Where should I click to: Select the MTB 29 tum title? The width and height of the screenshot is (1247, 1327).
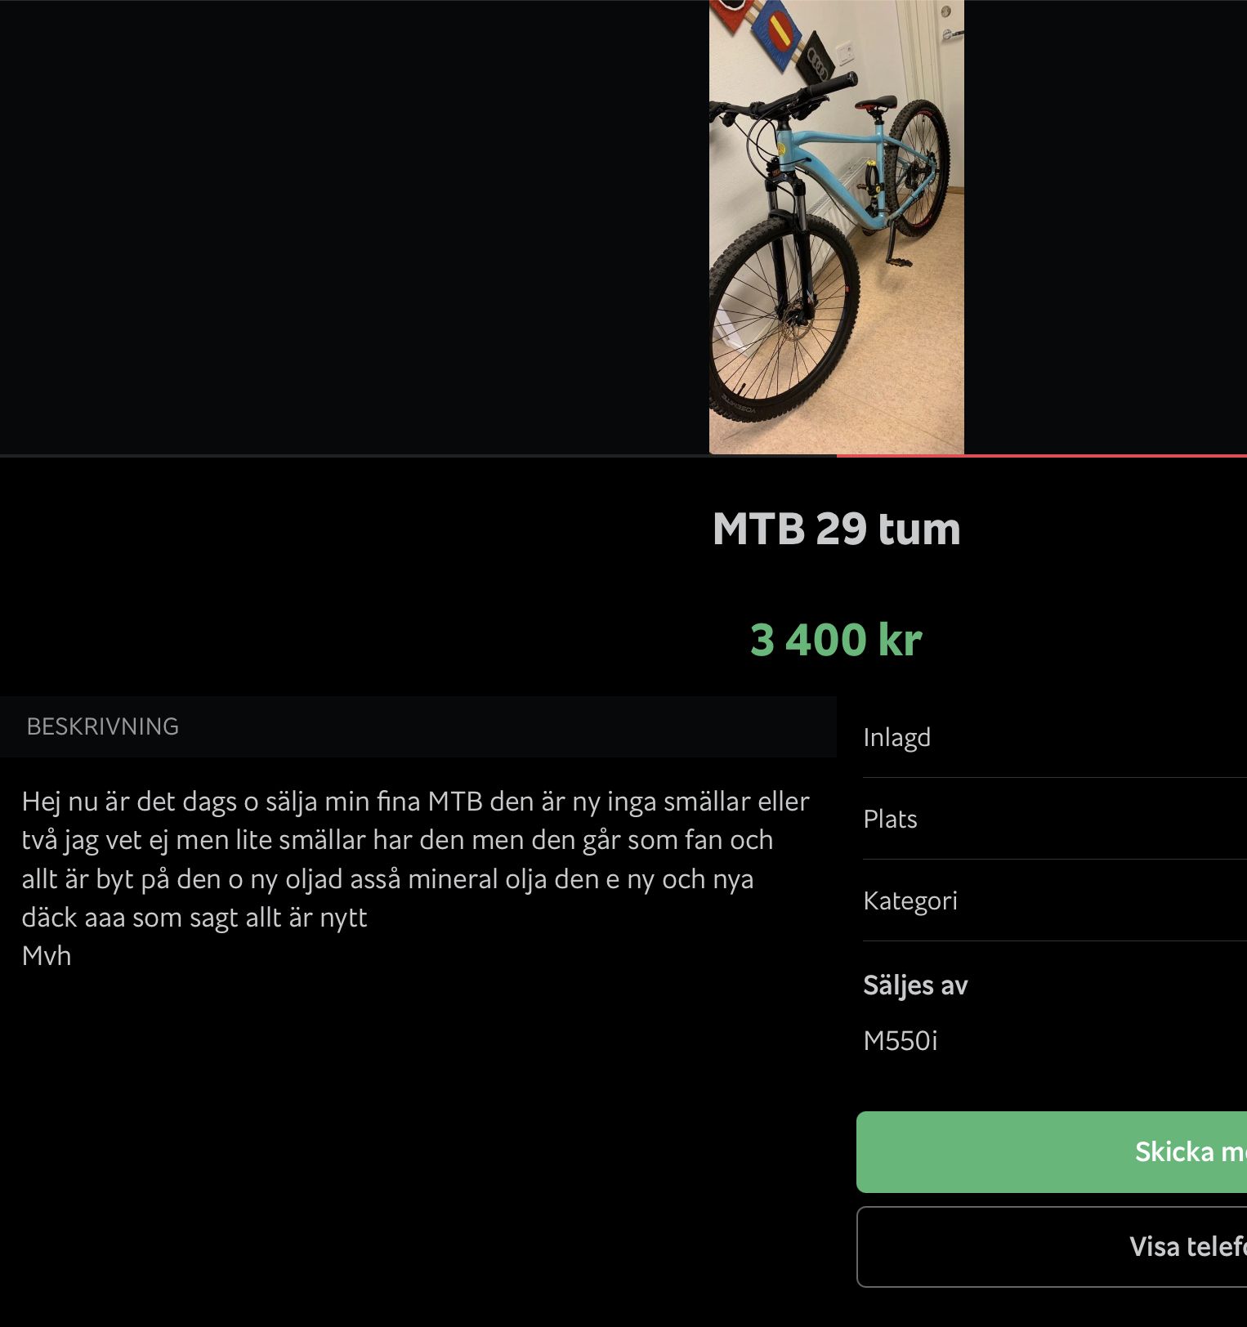836,529
